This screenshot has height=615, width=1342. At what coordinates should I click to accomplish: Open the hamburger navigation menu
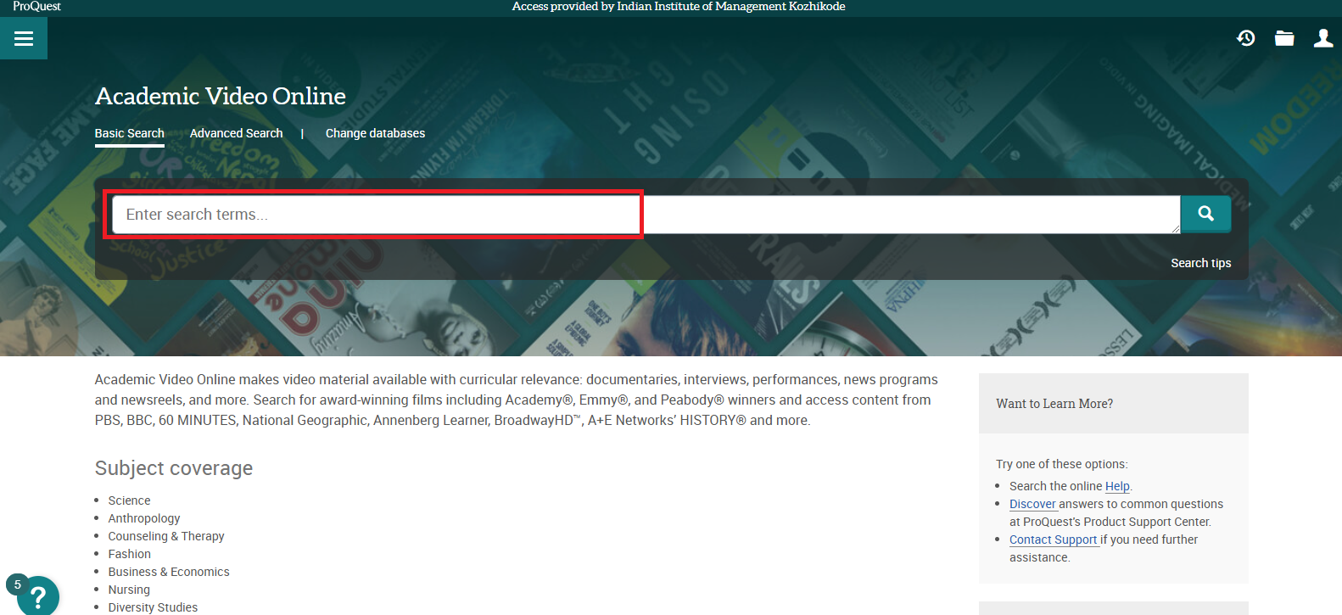click(x=24, y=39)
